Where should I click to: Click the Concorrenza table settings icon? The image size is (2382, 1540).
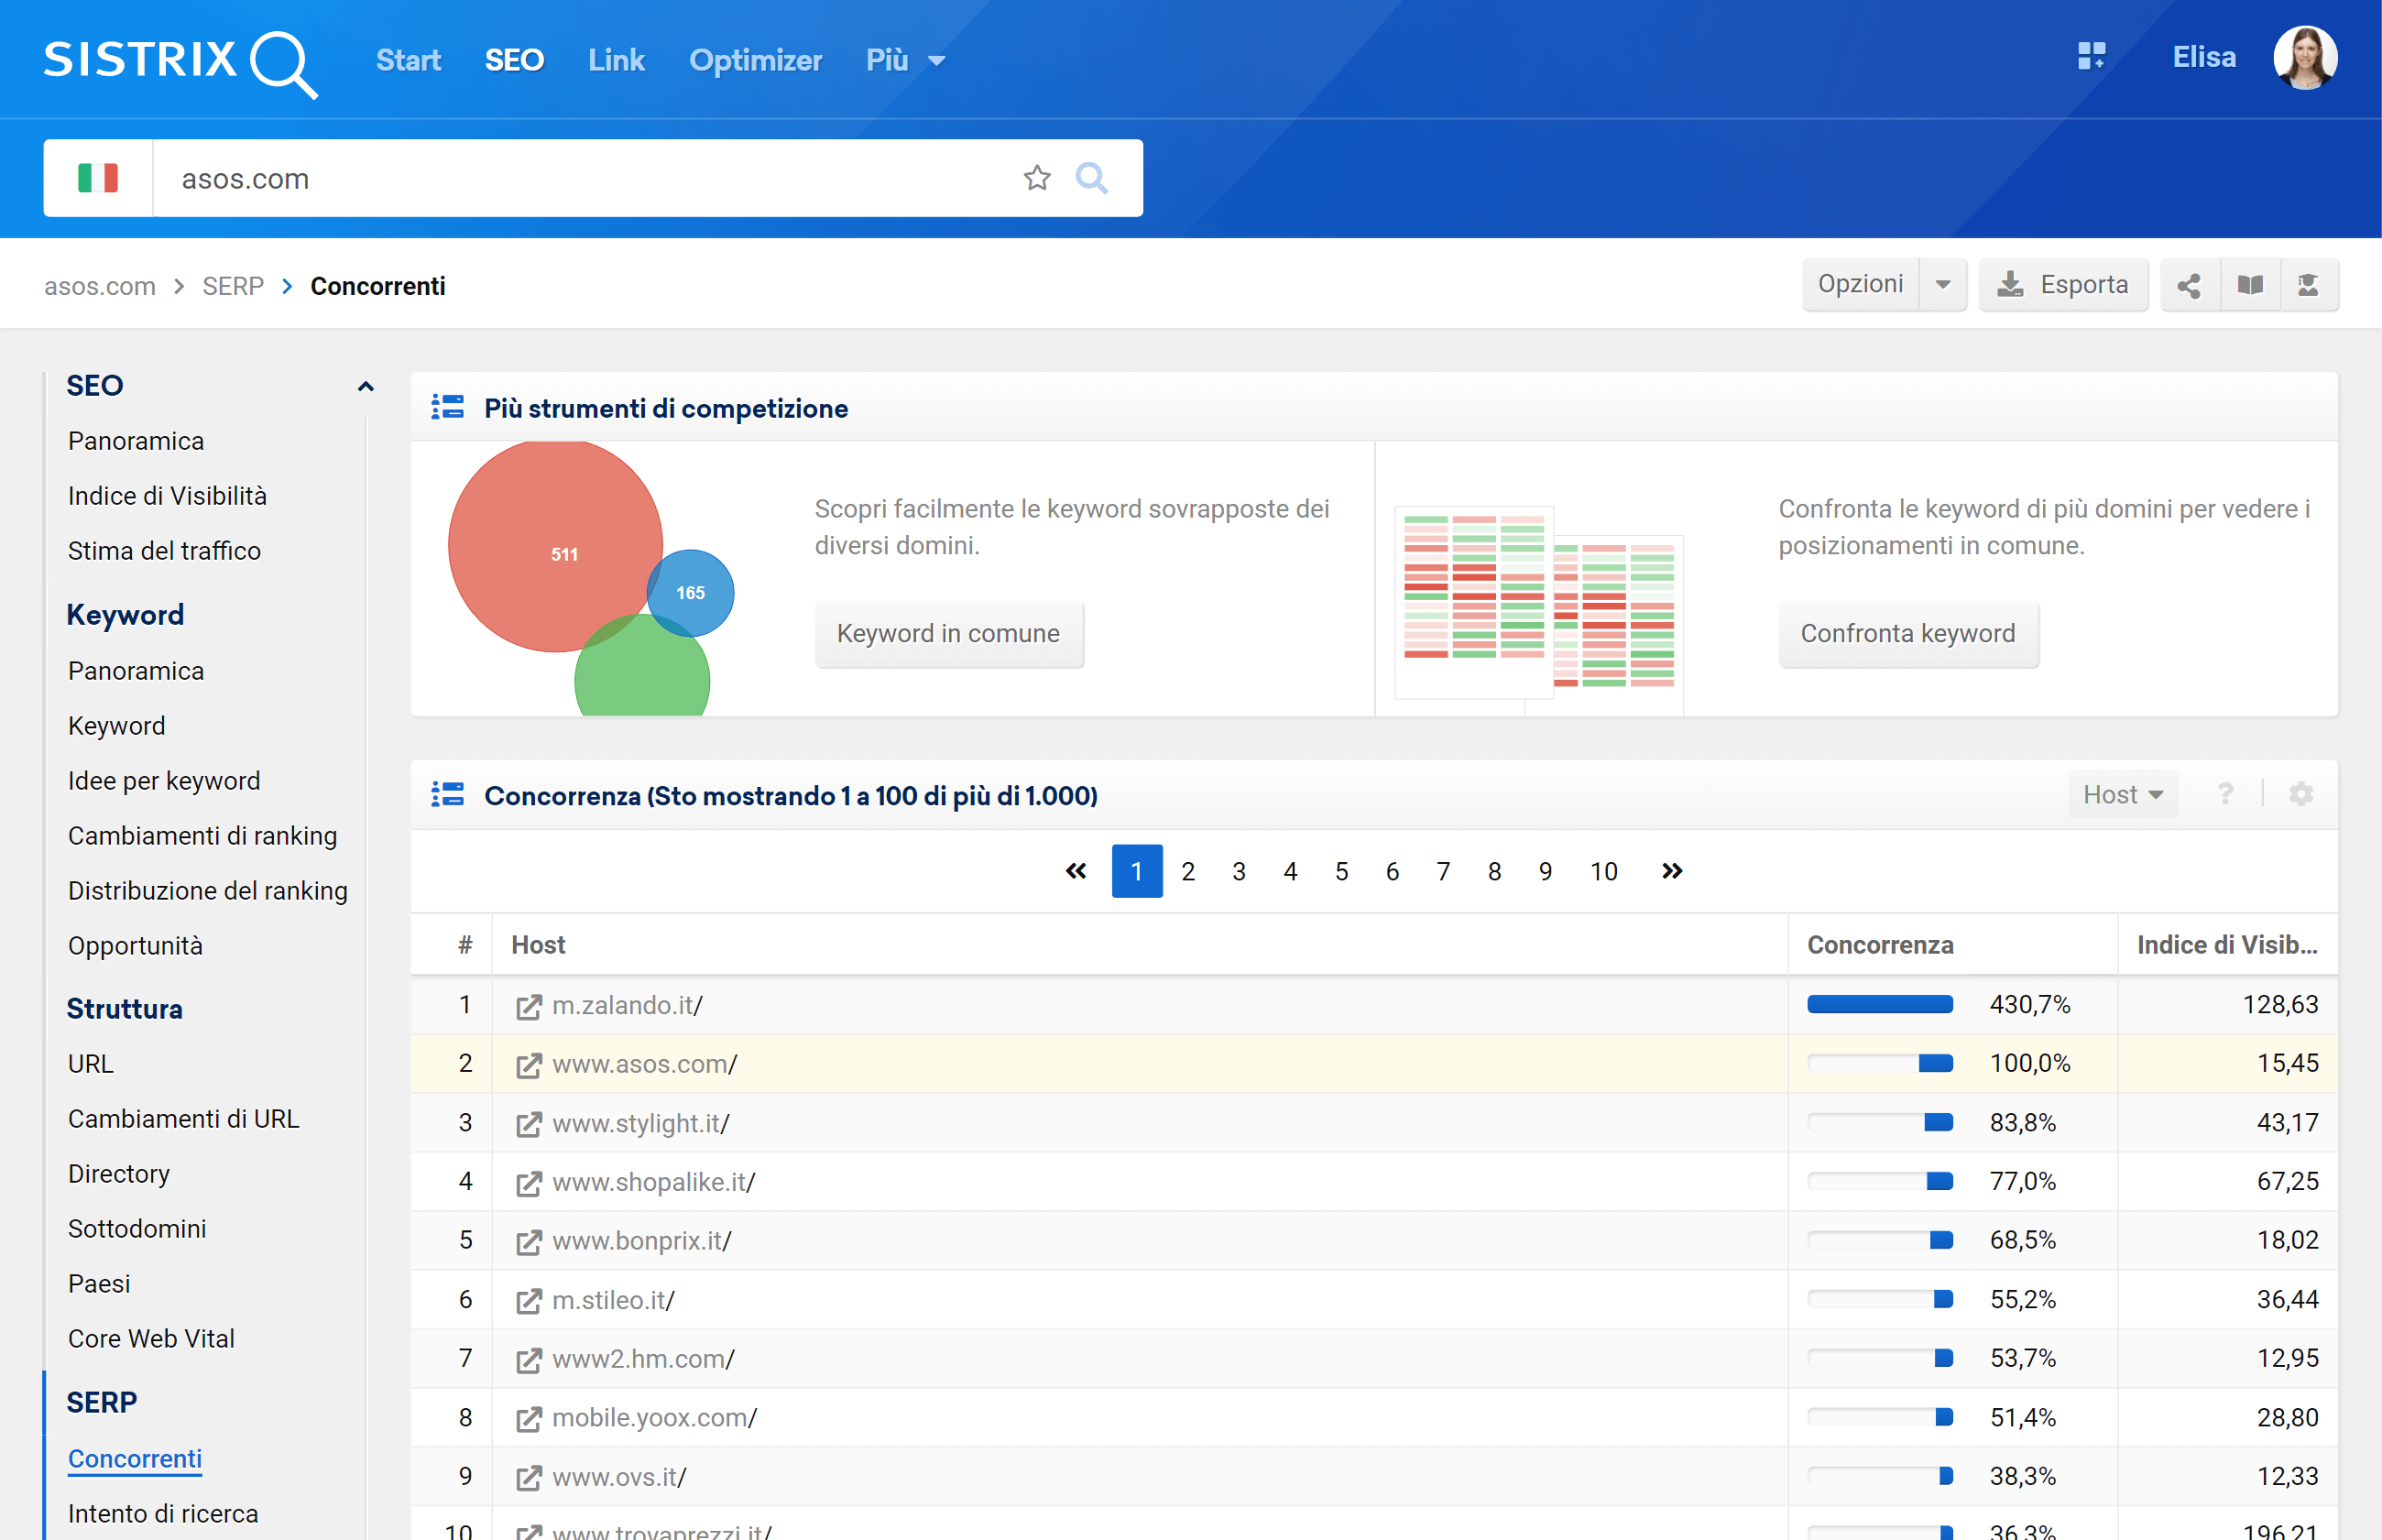(2302, 795)
